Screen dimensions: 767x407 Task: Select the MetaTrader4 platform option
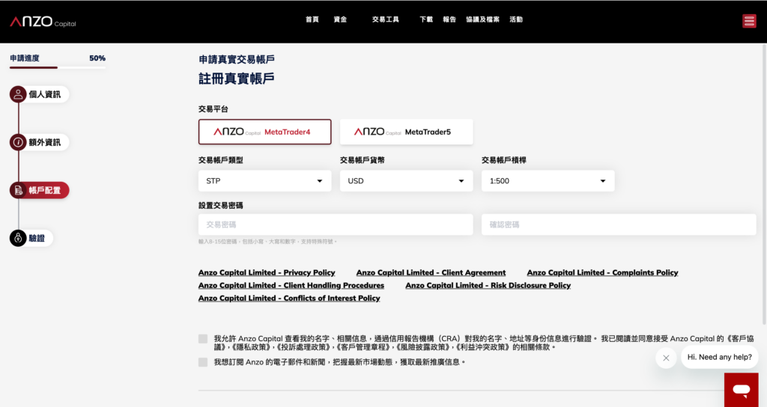pos(264,132)
